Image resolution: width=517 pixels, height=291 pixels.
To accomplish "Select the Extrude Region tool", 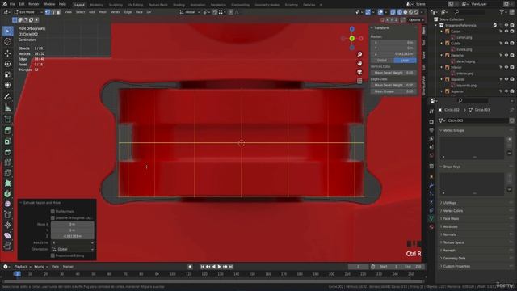I will (x=7, y=130).
